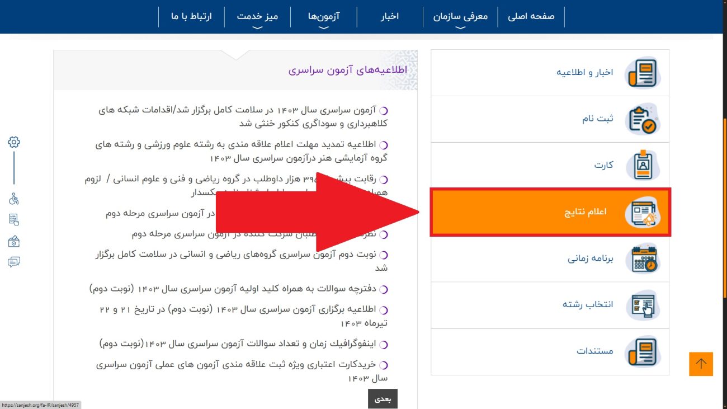
Task: Click the بعدی next button
Action: tap(383, 399)
